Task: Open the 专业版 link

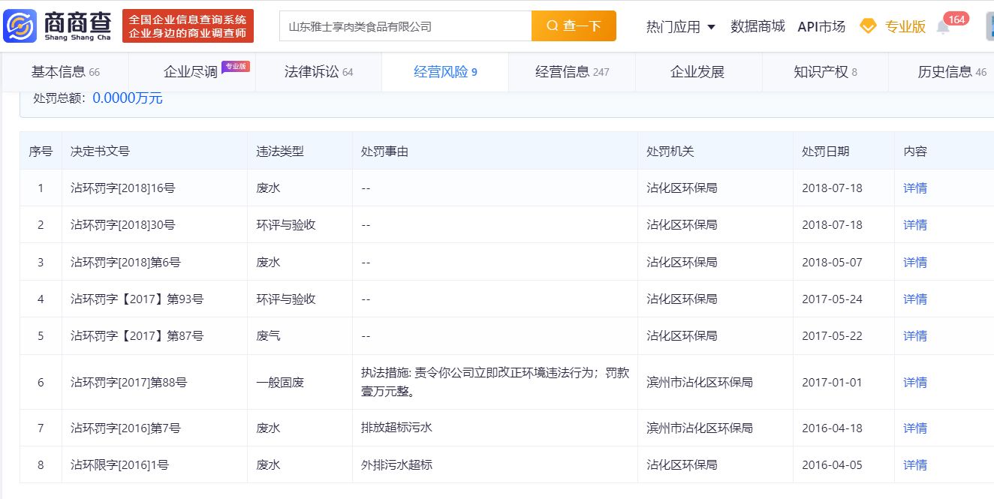Action: (x=905, y=26)
